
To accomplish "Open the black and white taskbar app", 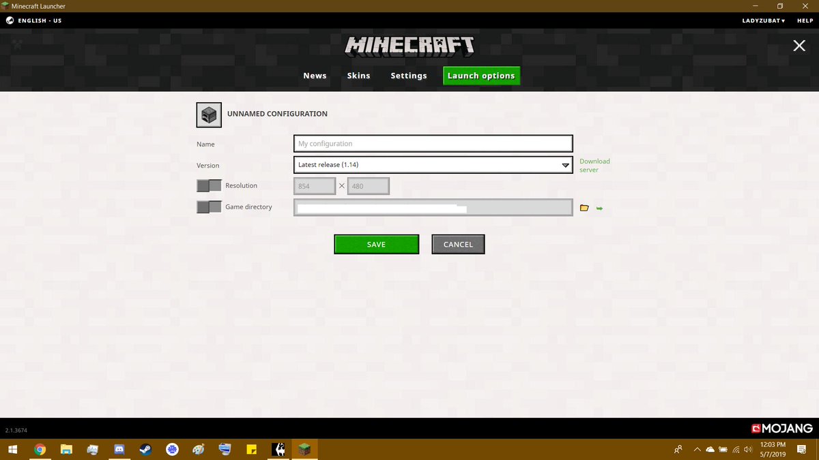I will click(x=278, y=450).
